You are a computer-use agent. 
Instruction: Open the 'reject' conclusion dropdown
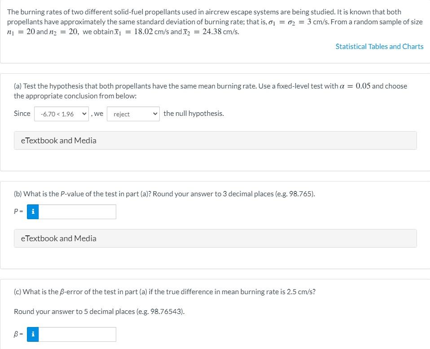[133, 114]
